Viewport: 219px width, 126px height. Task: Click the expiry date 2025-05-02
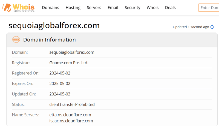tap(60, 83)
